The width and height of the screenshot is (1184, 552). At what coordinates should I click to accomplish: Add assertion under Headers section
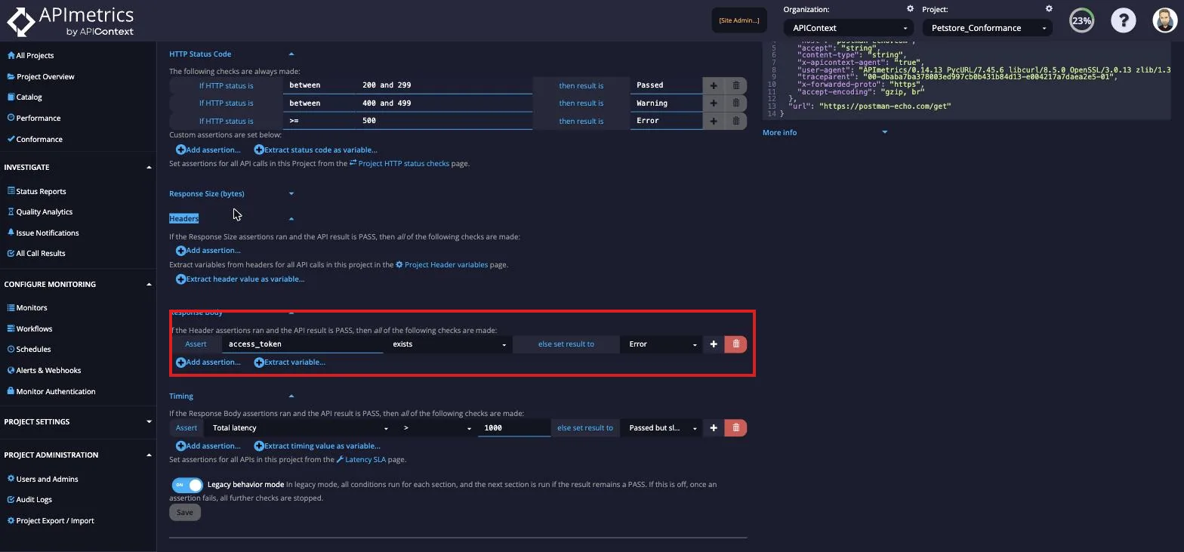click(208, 250)
